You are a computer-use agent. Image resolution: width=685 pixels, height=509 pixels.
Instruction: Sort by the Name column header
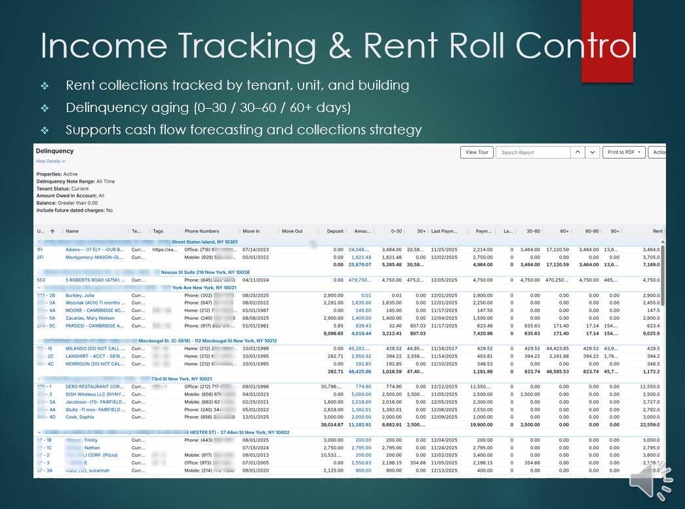click(x=73, y=231)
